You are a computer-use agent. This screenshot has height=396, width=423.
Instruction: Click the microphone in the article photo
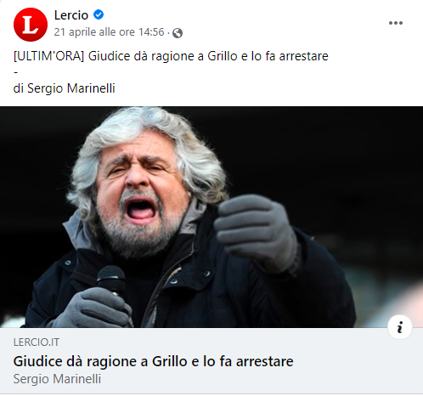(112, 280)
